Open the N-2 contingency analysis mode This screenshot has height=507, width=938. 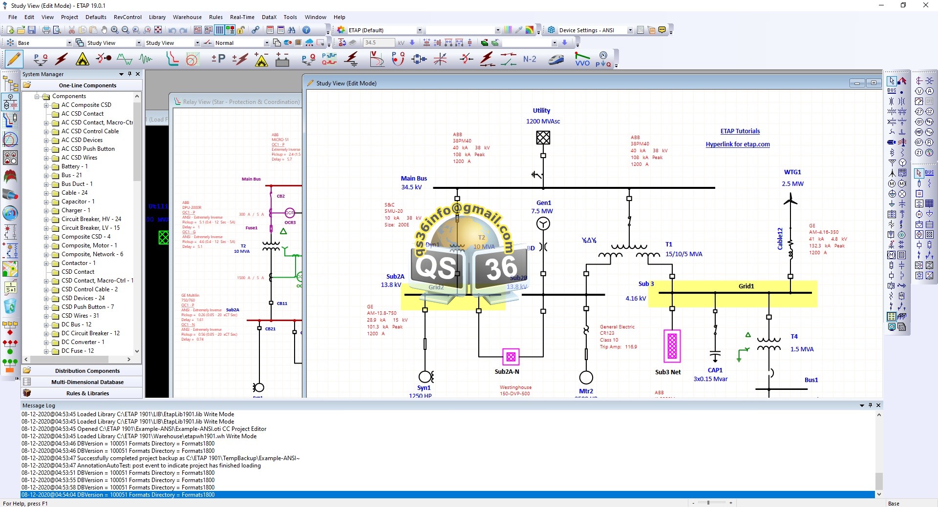tap(530, 59)
